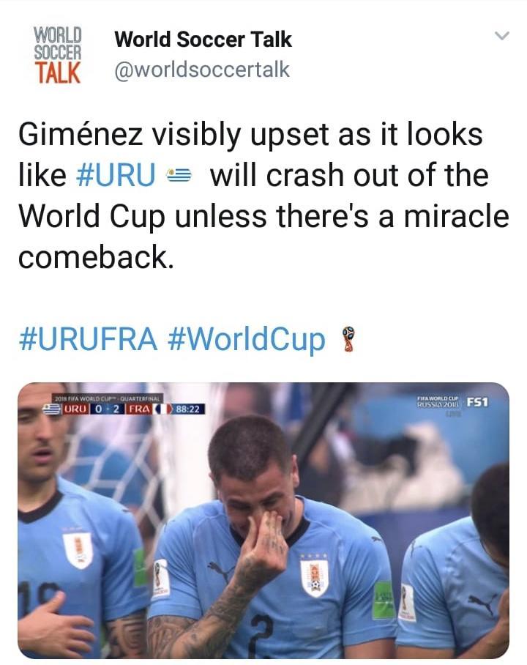Tap the Uruguay flag on scoreboard
Screen dimensions: 527x665
(x=52, y=409)
